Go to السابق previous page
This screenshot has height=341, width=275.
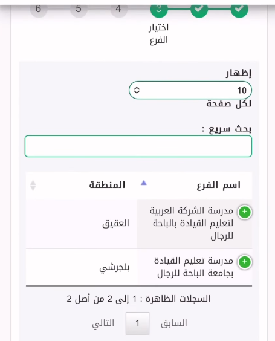pos(174,323)
